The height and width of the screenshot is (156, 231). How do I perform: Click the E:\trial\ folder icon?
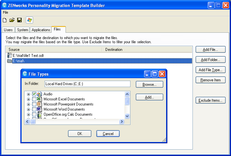point(10,61)
